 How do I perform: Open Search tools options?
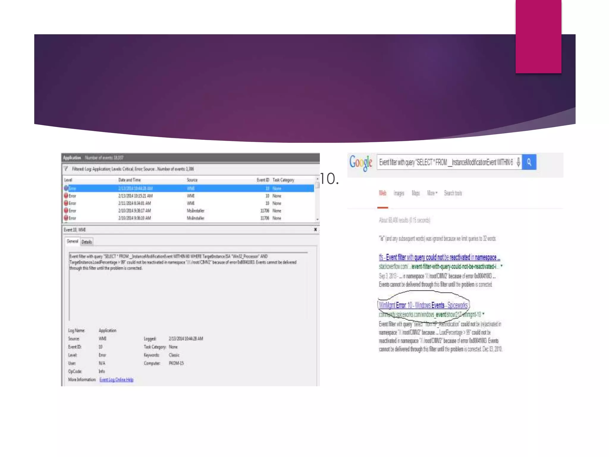pyautogui.click(x=453, y=193)
